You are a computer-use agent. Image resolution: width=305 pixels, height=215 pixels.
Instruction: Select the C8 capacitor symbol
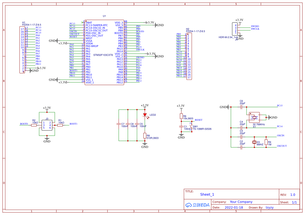pyautogui.click(x=128, y=124)
